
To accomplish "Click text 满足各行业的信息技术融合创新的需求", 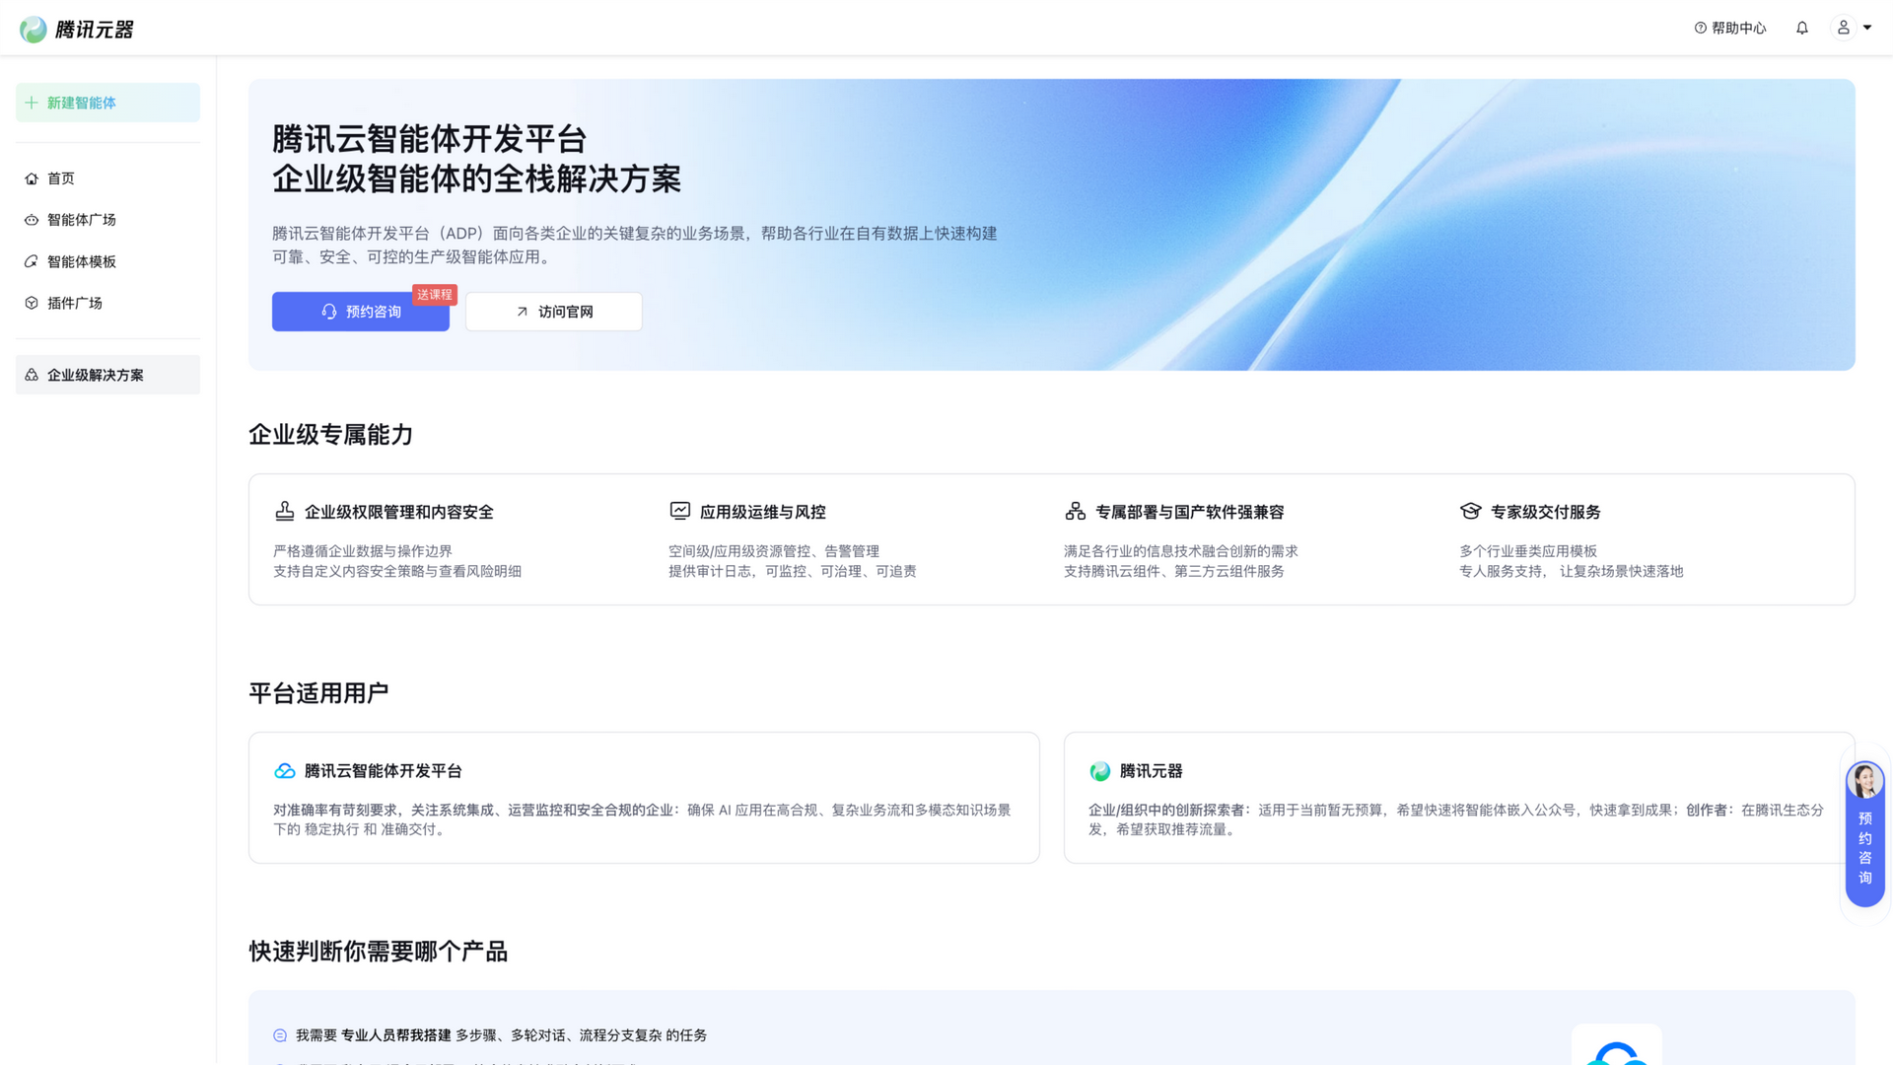I will [x=1181, y=551].
